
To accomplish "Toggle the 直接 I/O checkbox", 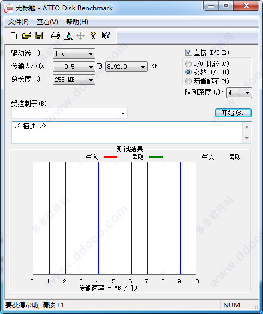I will (x=188, y=52).
